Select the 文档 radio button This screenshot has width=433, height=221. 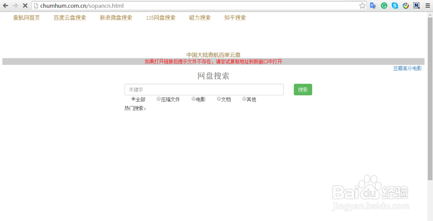(219, 99)
